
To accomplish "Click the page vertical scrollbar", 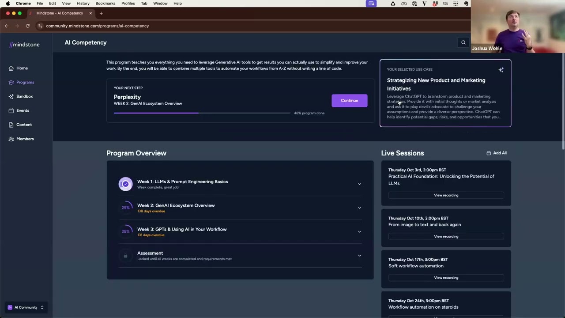I will pos(563,102).
